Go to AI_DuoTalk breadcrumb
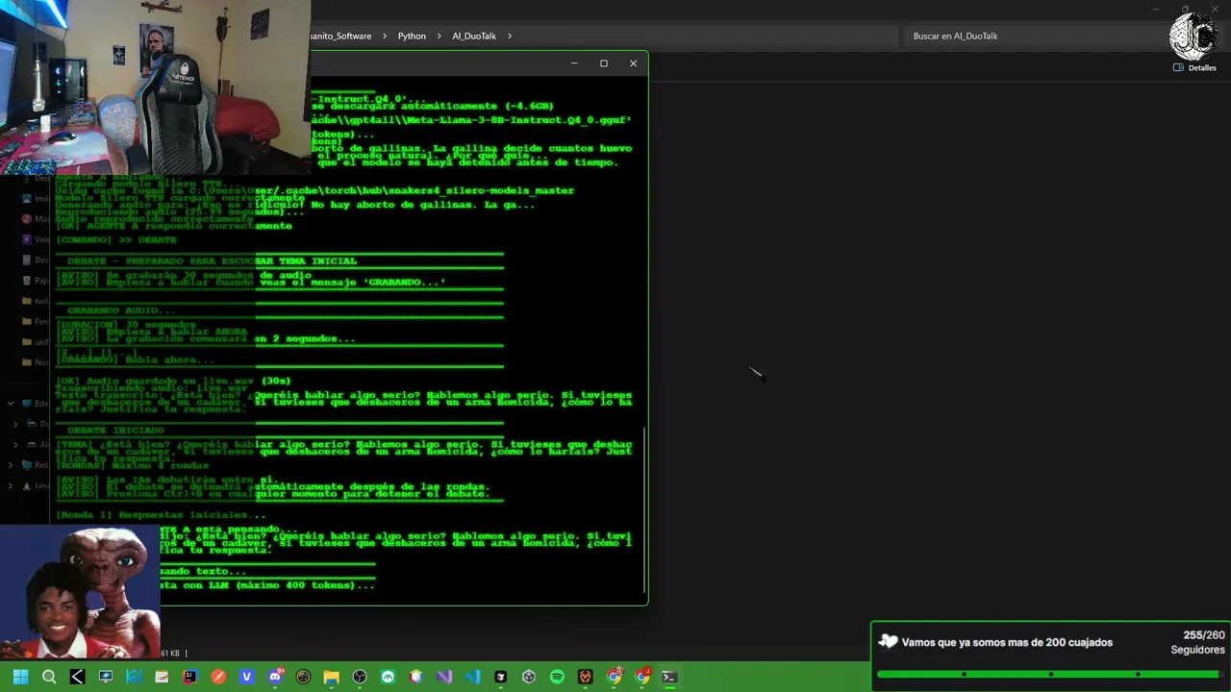 click(474, 37)
